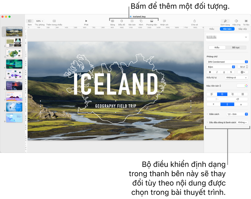Image resolution: width=251 pixels, height=199 pixels.
Task: Switch to the Kiểu tab in the sidebar
Action: pos(212,29)
